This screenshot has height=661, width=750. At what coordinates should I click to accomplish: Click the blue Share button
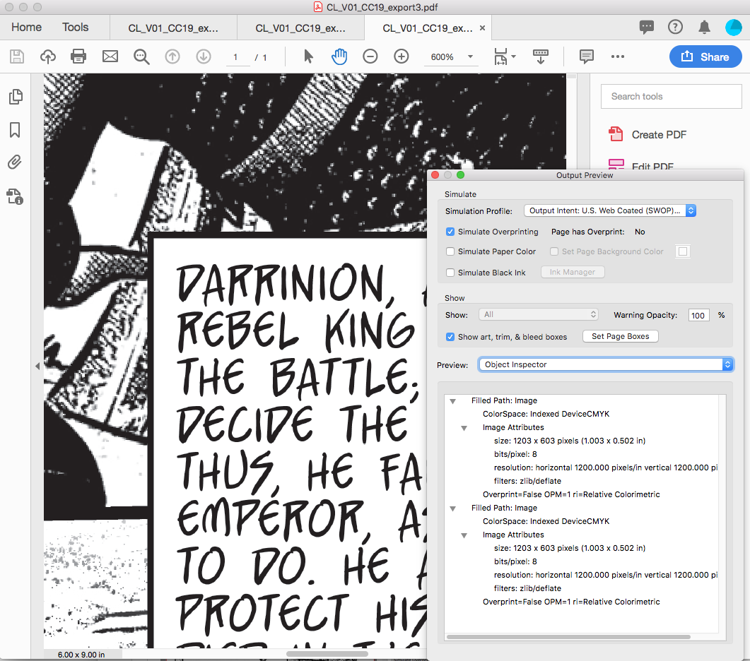coord(705,57)
